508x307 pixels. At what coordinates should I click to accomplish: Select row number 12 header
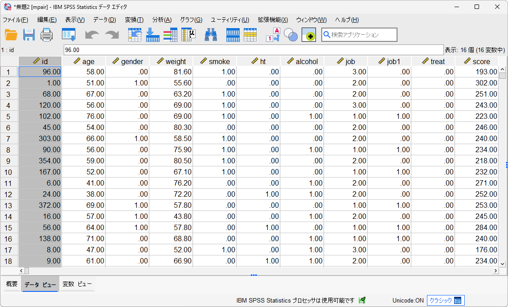pos(9,194)
